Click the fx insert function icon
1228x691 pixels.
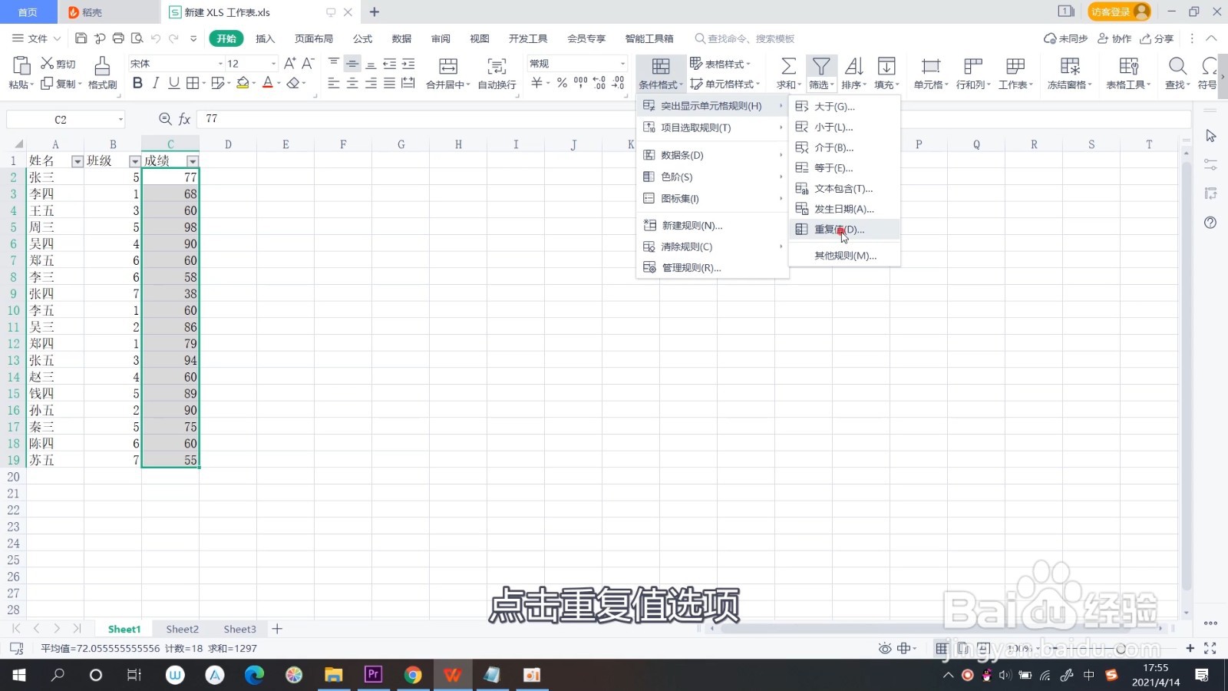184,119
